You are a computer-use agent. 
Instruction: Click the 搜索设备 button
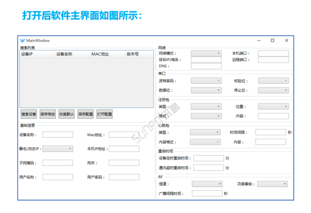point(29,114)
